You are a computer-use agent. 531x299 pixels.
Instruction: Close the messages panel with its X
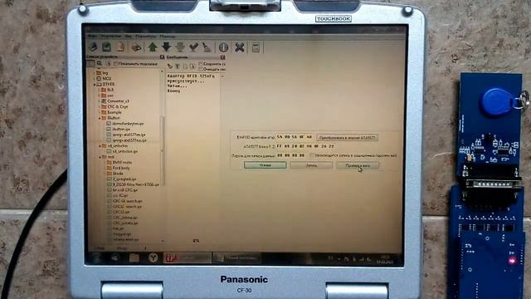(223, 57)
